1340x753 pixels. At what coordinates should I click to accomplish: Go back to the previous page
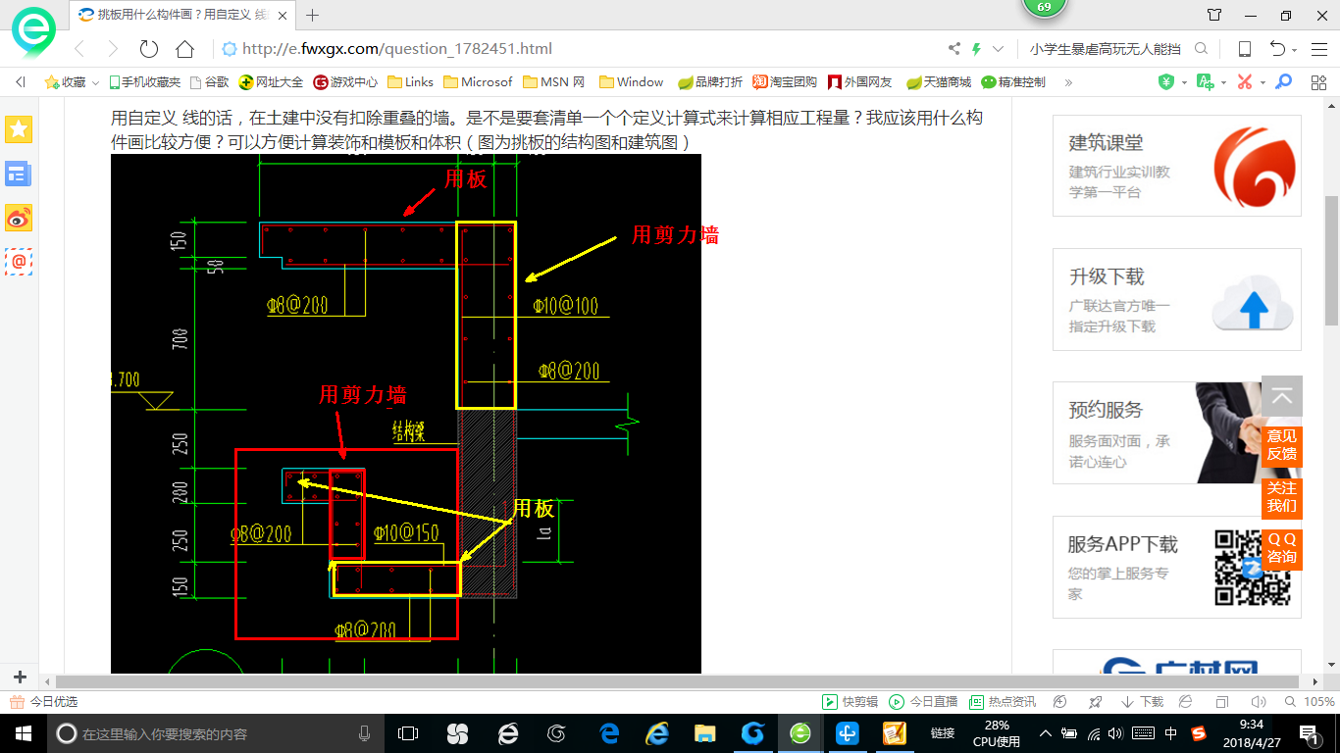[79, 49]
